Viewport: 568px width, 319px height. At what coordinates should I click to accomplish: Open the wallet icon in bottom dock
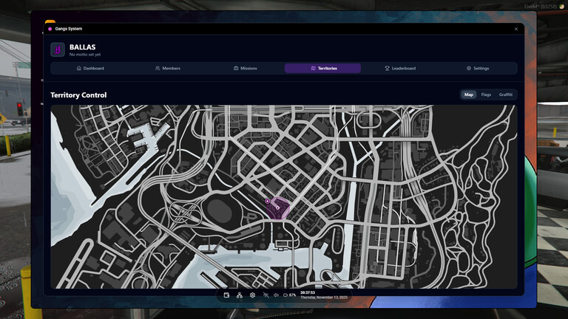click(x=227, y=295)
